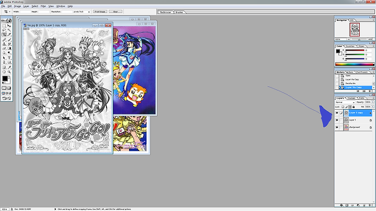
Task: Select the Blur tool
Action: [4, 53]
